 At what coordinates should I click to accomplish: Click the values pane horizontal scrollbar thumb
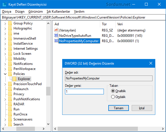pyautogui.click(x=98, y=129)
